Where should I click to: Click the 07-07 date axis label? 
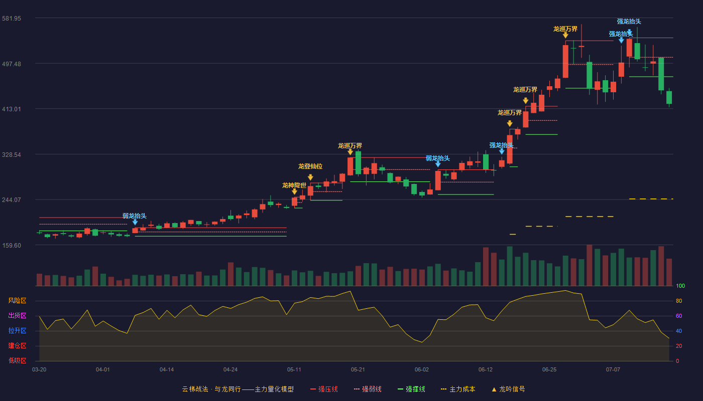click(x=613, y=369)
